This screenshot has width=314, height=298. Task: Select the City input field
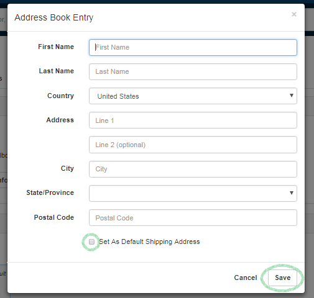pyautogui.click(x=193, y=169)
